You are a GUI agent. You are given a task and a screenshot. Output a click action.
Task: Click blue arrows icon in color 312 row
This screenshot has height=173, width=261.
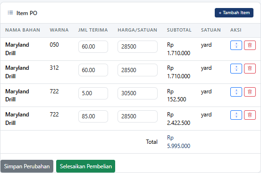click(236, 68)
